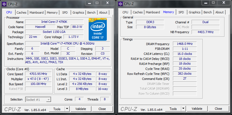Screen dimensions: 232x115
Task: Open Graphics tab in right window
Action: point(195,12)
